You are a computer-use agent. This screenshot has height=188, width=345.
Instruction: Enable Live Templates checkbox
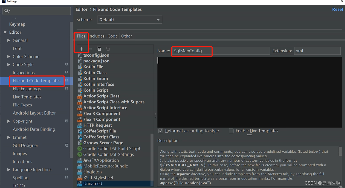pyautogui.click(x=231, y=131)
